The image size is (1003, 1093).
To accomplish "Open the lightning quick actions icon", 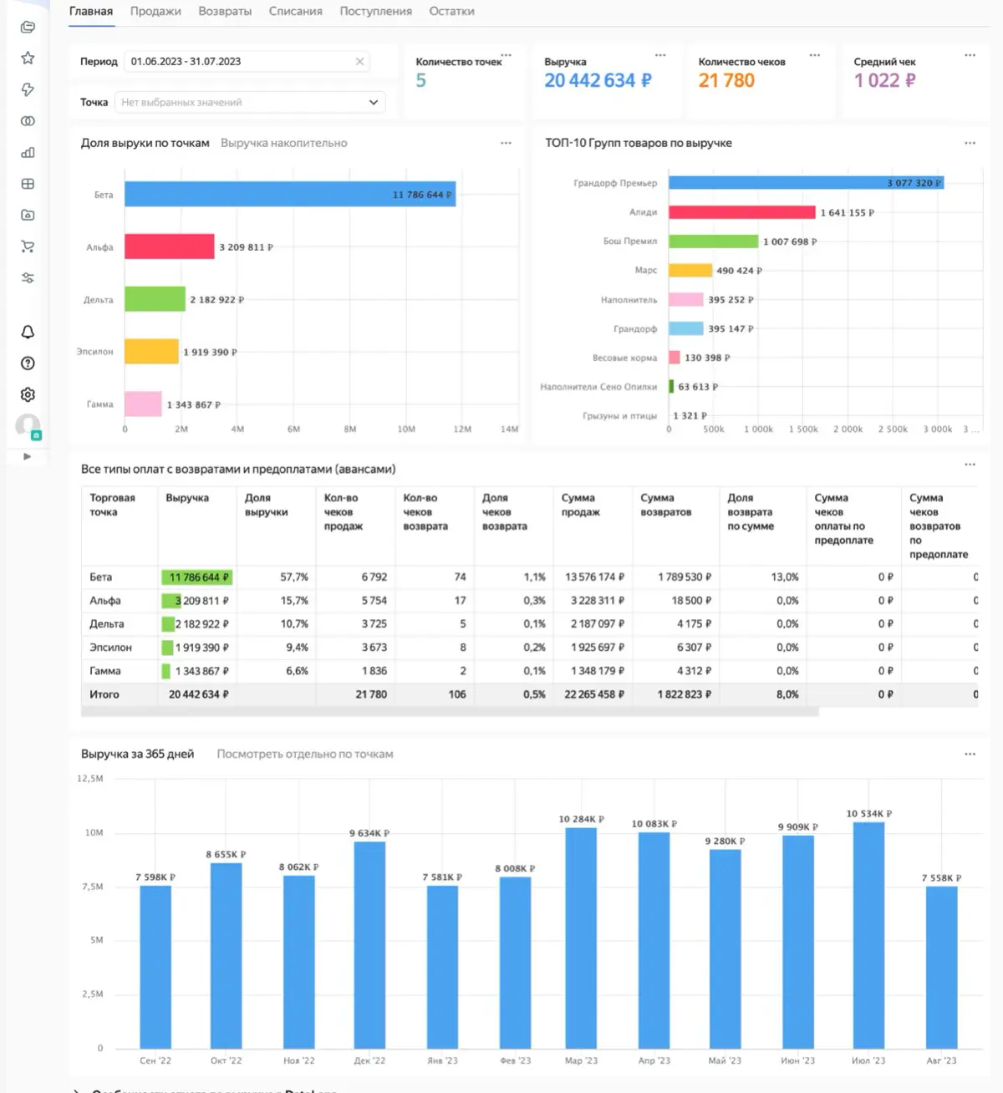I will coord(28,89).
